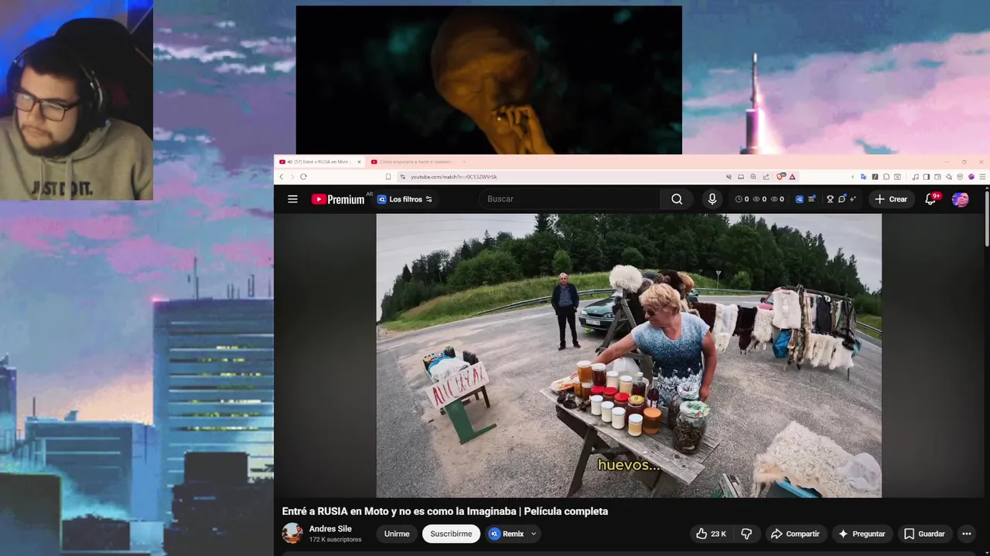Dislike the video

(x=746, y=534)
